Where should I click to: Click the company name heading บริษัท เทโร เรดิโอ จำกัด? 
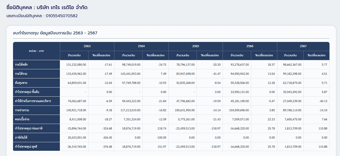point(62,8)
